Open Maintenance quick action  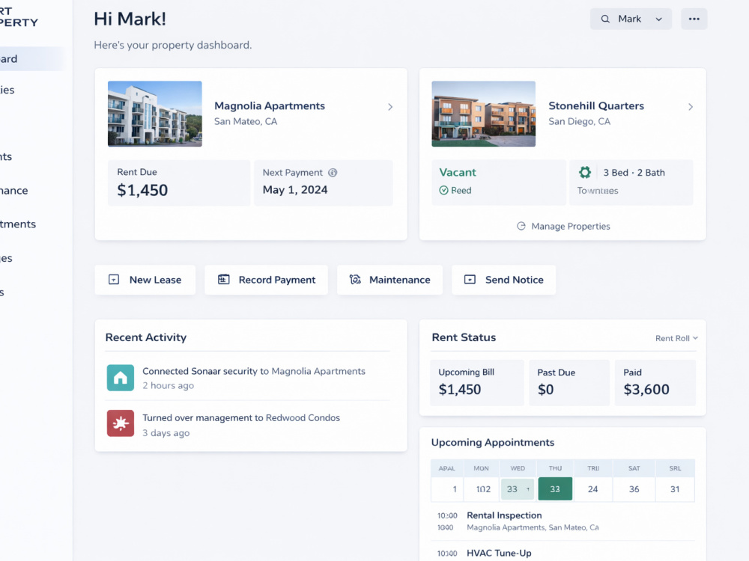[x=389, y=280]
